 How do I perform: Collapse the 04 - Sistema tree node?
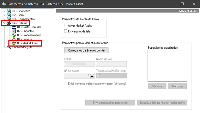pos(4,23)
